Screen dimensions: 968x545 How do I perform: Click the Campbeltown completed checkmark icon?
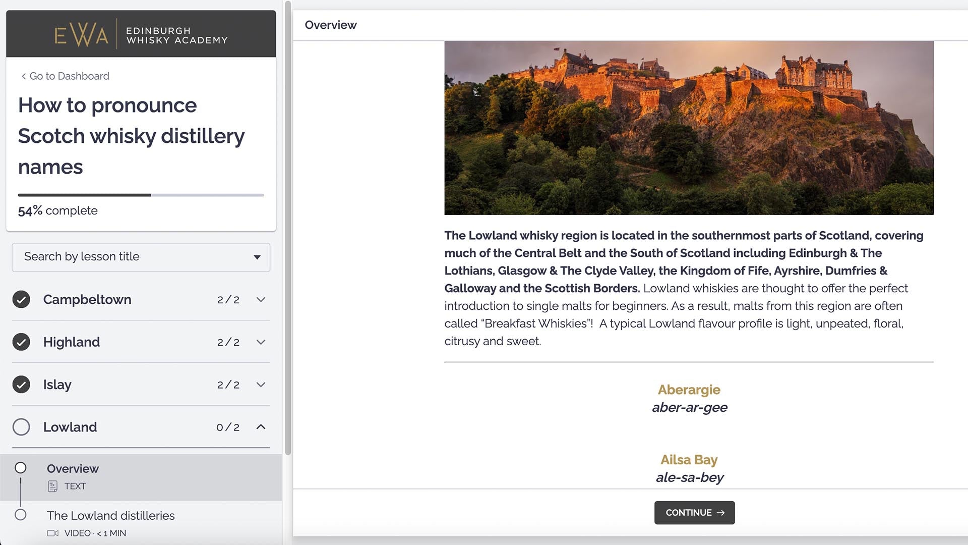21,299
